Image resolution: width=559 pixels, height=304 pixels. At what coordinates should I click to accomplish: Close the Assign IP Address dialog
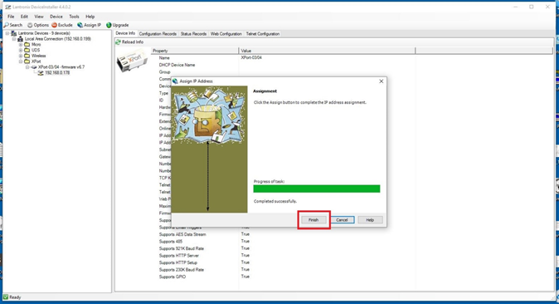pos(382,81)
